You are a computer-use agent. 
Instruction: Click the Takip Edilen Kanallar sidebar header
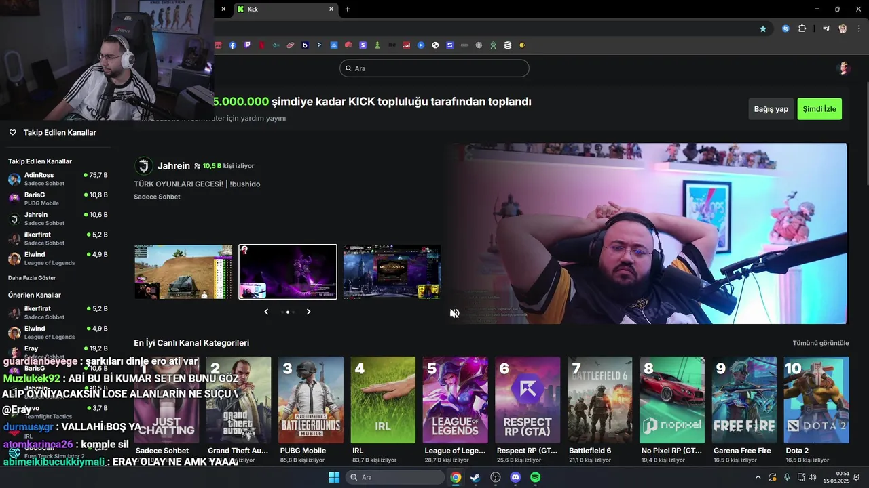[60, 133]
